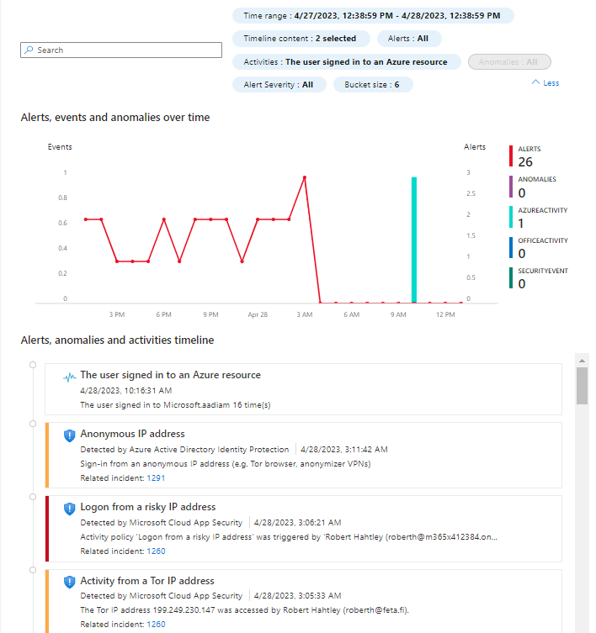
Task: Change the Alert Severity filter
Action: point(278,85)
